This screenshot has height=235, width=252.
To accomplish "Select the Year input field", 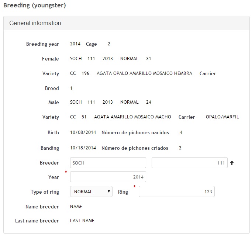I will (x=108, y=177).
